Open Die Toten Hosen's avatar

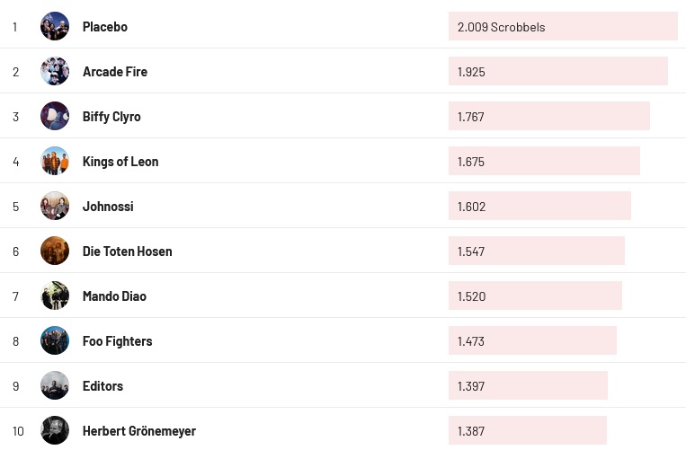pos(55,251)
